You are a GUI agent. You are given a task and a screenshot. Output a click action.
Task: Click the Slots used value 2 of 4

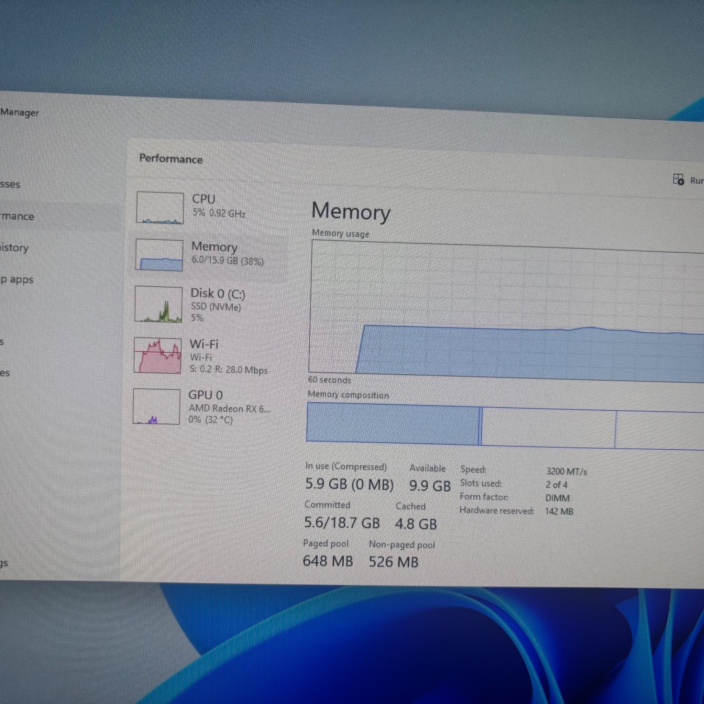[557, 485]
